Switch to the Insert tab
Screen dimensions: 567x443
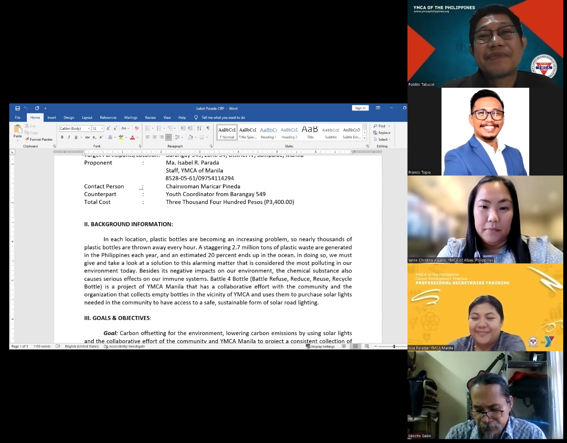click(52, 118)
